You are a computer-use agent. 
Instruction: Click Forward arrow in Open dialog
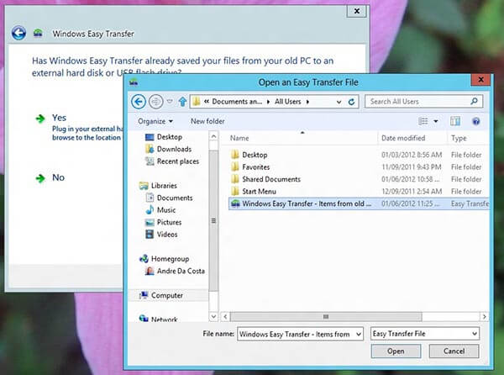click(x=156, y=102)
